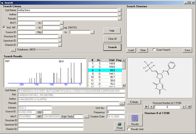Toggle the Incl. MF checkbox
The height and width of the screenshot is (134, 196).
tap(4, 27)
